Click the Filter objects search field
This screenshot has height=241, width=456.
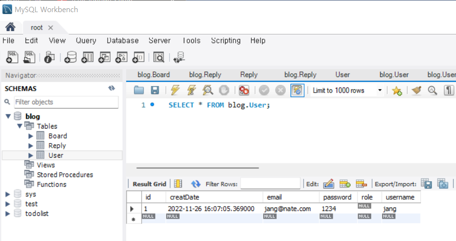tap(66, 102)
